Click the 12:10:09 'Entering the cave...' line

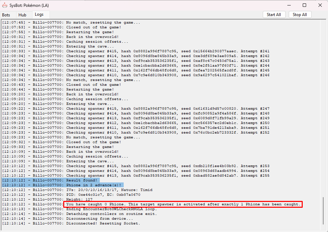pos(58,161)
